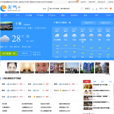
Task: Click the sunny icon in the 丹江口 row
Action: [60, 91]
